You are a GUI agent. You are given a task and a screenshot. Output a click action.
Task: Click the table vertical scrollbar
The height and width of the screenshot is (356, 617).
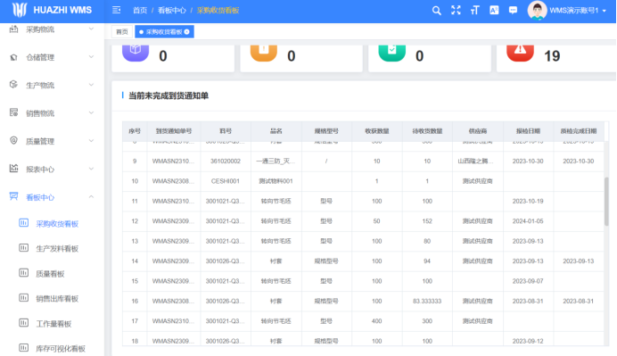[x=606, y=201]
